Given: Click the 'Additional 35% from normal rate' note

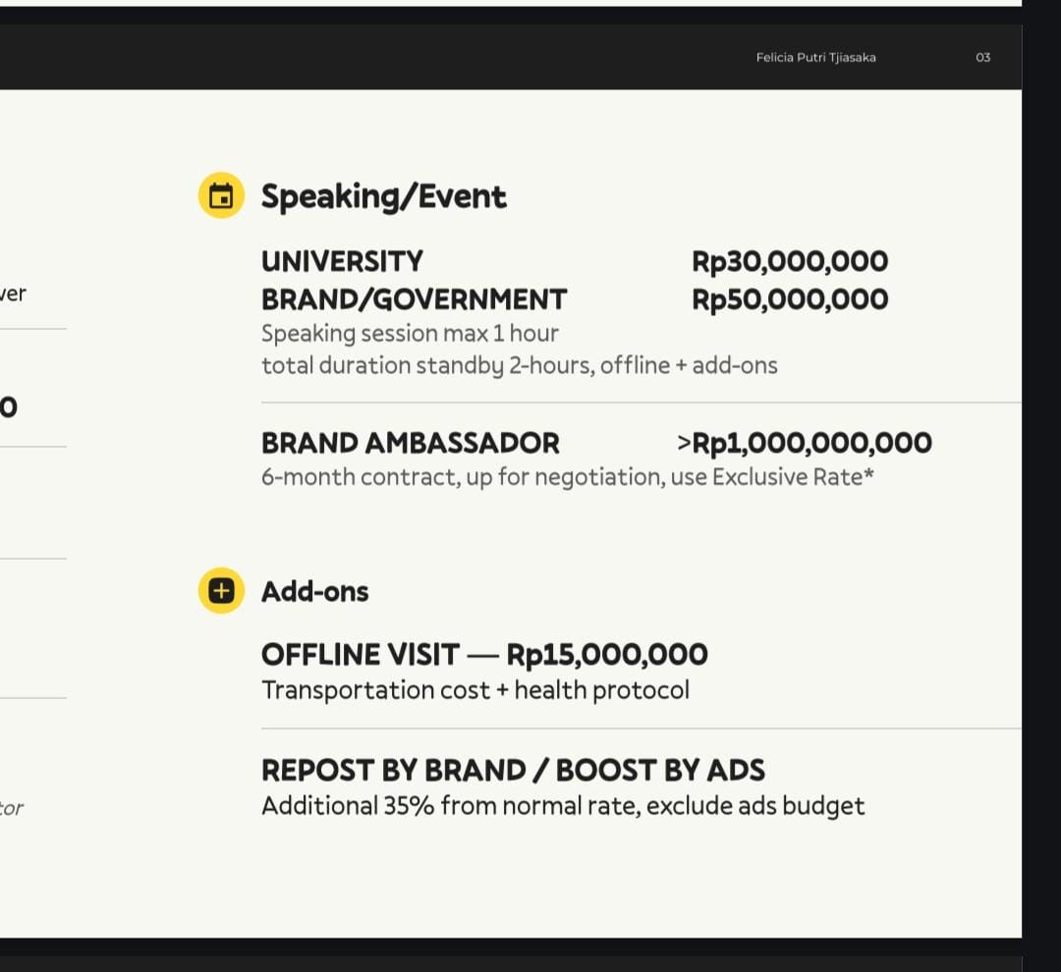Looking at the screenshot, I should pos(563,806).
